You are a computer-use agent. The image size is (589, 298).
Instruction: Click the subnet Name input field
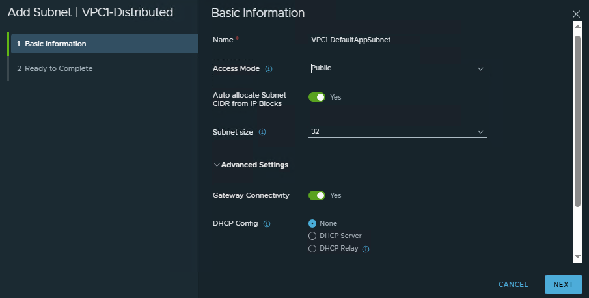coord(397,40)
